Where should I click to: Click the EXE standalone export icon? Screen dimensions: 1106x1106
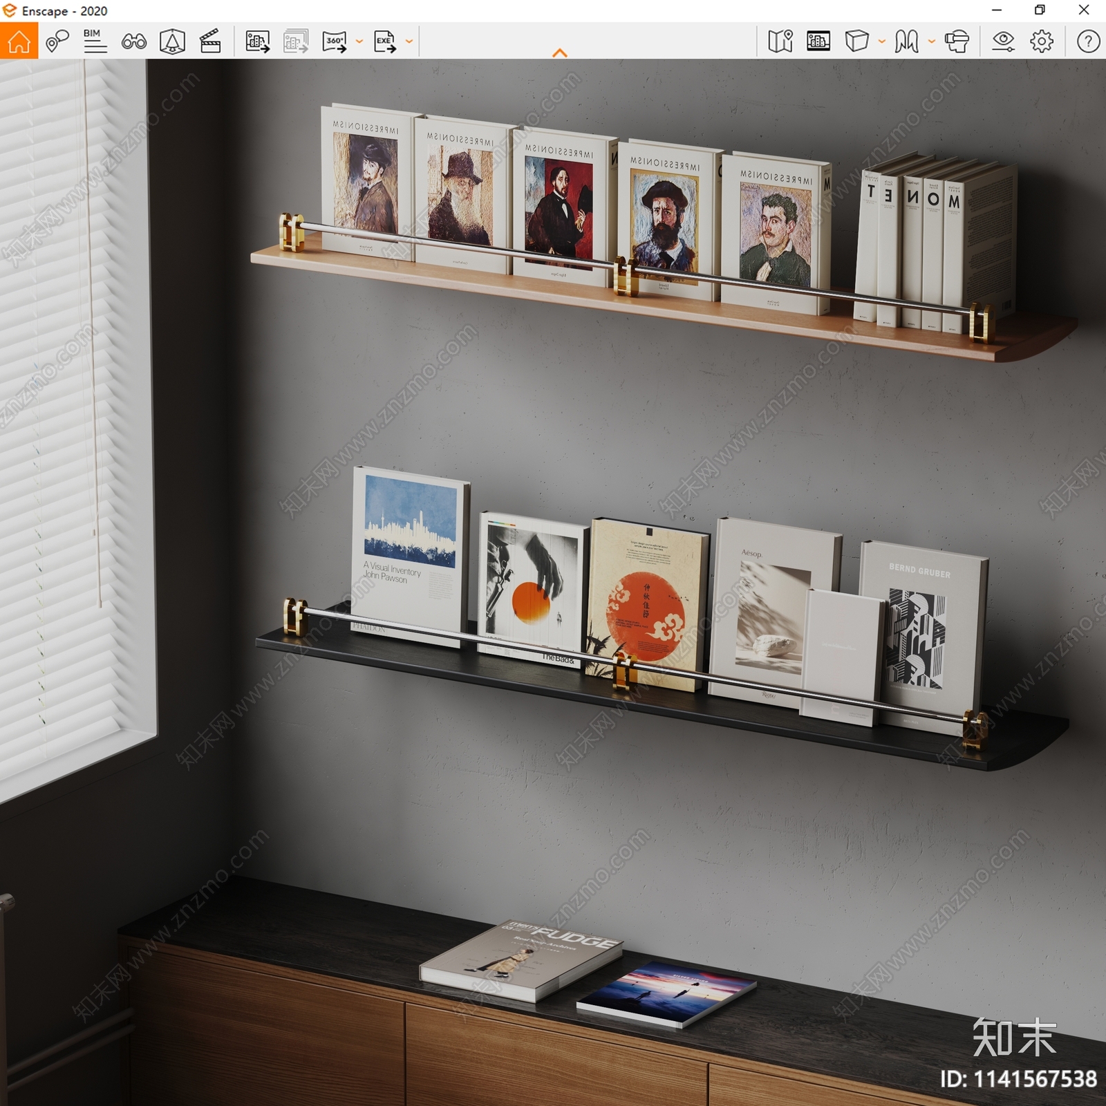385,41
